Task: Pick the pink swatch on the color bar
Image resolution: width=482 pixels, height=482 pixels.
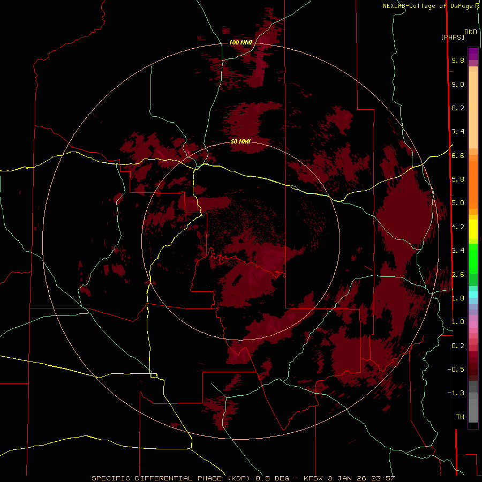Action: point(473,325)
